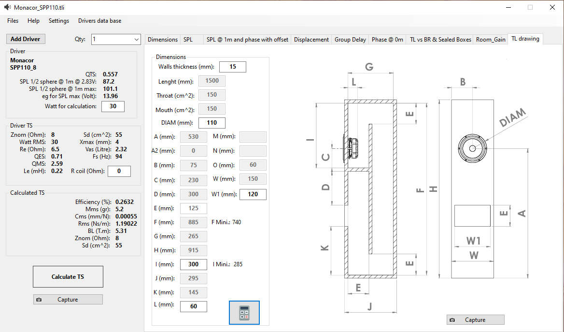The height and width of the screenshot is (332, 564).
Task: Click the Lenght (mm) field
Action: point(212,81)
